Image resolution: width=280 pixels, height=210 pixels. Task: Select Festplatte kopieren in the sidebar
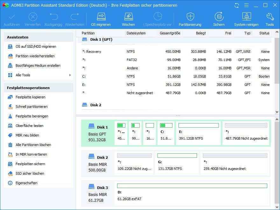(31, 97)
